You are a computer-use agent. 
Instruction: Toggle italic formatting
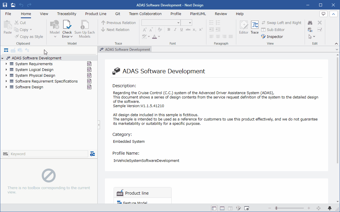pyautogui.click(x=175, y=30)
